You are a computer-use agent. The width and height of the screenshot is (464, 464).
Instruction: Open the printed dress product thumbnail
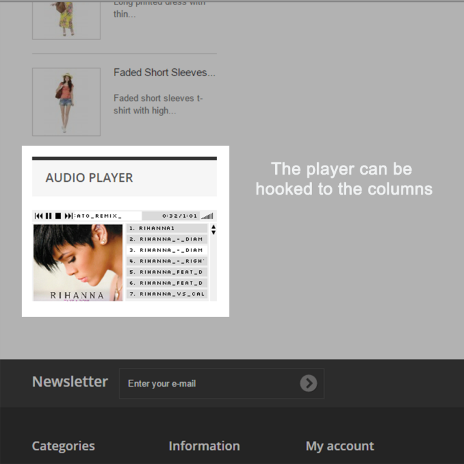66,19
